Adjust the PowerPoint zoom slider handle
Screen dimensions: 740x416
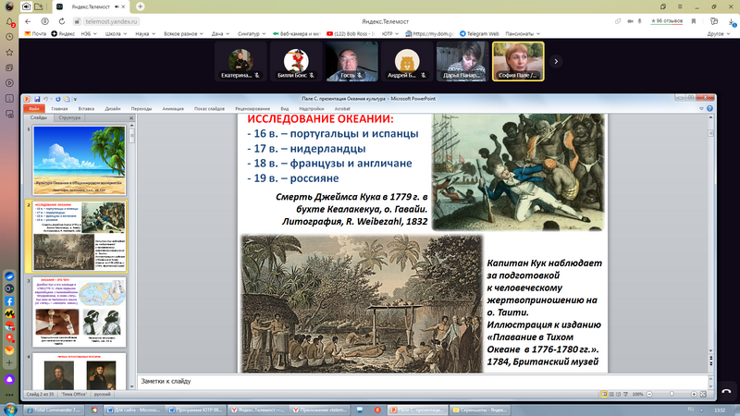coord(672,394)
